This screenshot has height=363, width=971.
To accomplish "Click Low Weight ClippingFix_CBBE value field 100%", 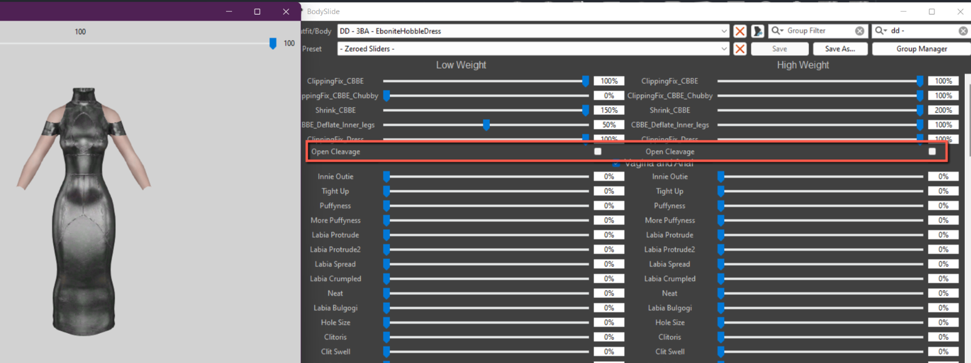I will [x=609, y=81].
